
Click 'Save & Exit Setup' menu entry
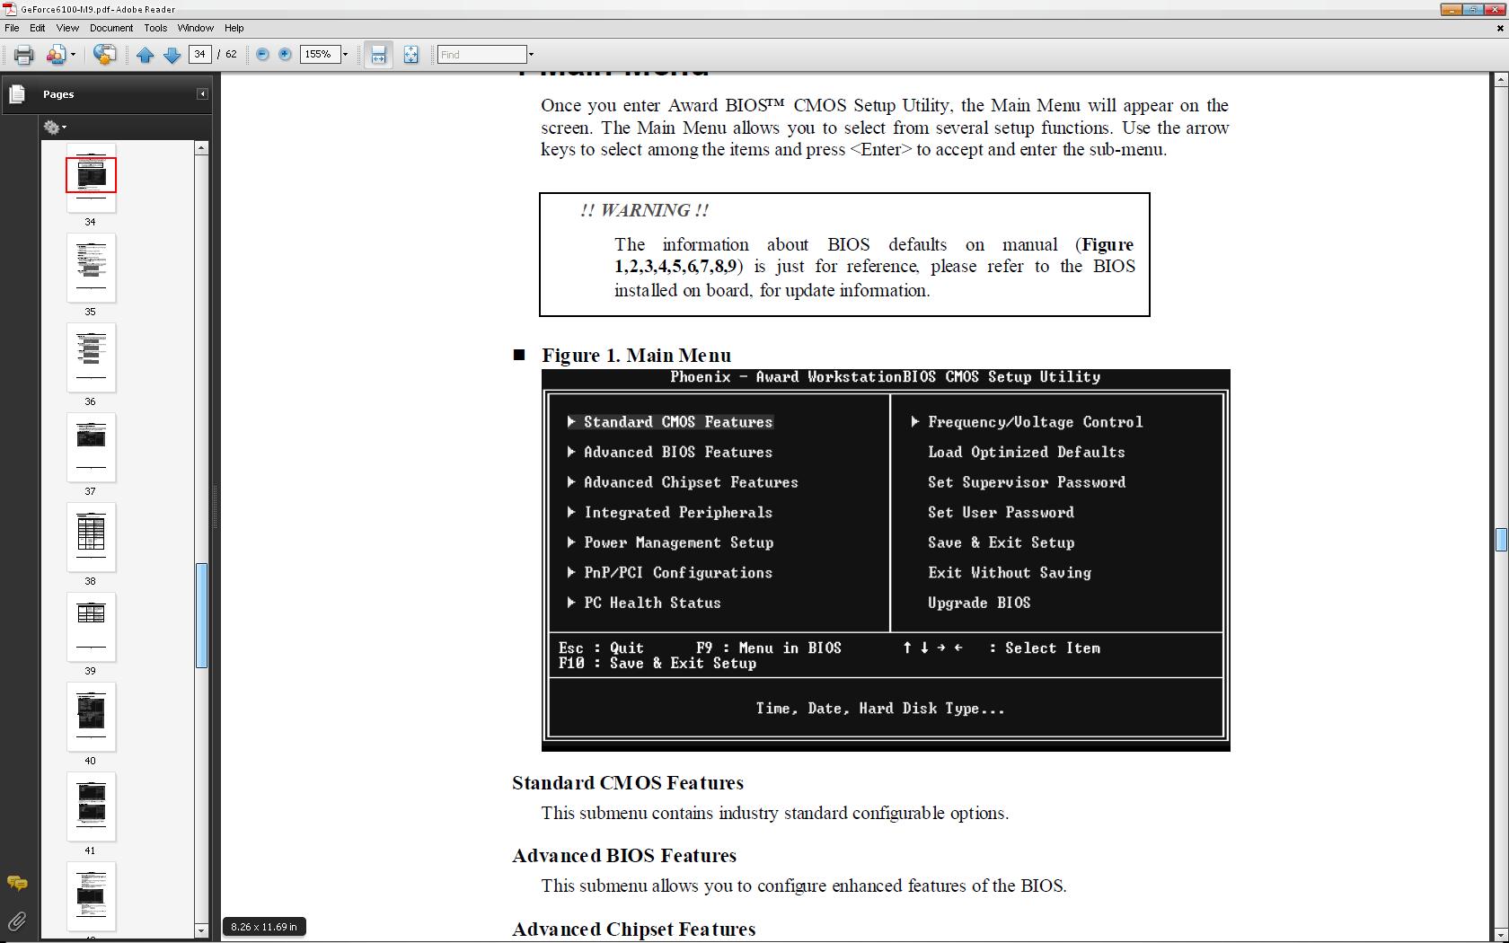(x=1001, y=542)
